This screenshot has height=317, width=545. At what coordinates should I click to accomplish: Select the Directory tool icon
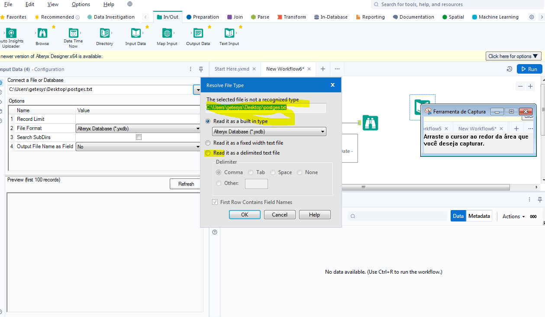pos(104,32)
